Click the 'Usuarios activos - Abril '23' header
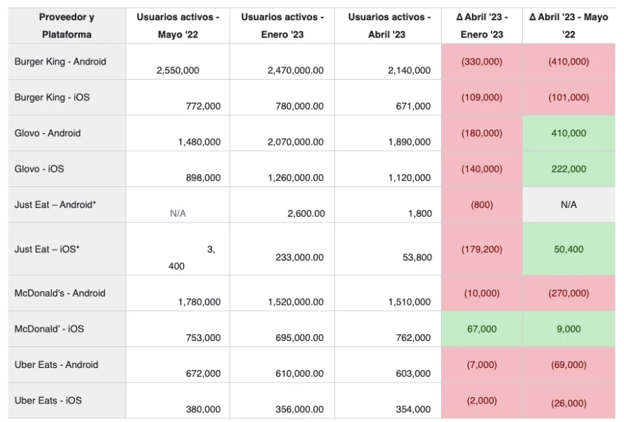Screen dimensions: 624x422 [388, 26]
